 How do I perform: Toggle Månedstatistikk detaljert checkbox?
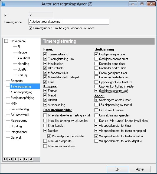45,77
